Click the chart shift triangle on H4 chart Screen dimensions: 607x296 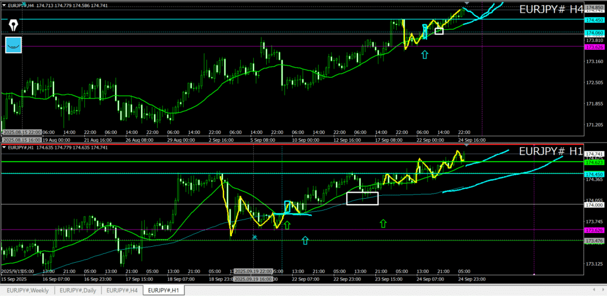click(467, 4)
